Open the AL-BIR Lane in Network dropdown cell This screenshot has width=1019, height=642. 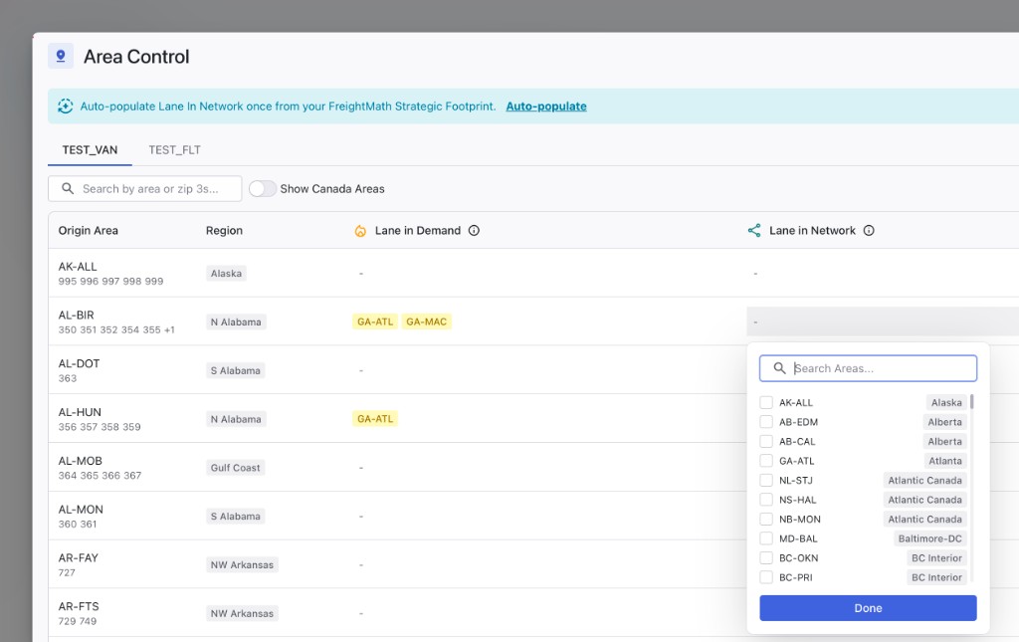click(x=883, y=321)
